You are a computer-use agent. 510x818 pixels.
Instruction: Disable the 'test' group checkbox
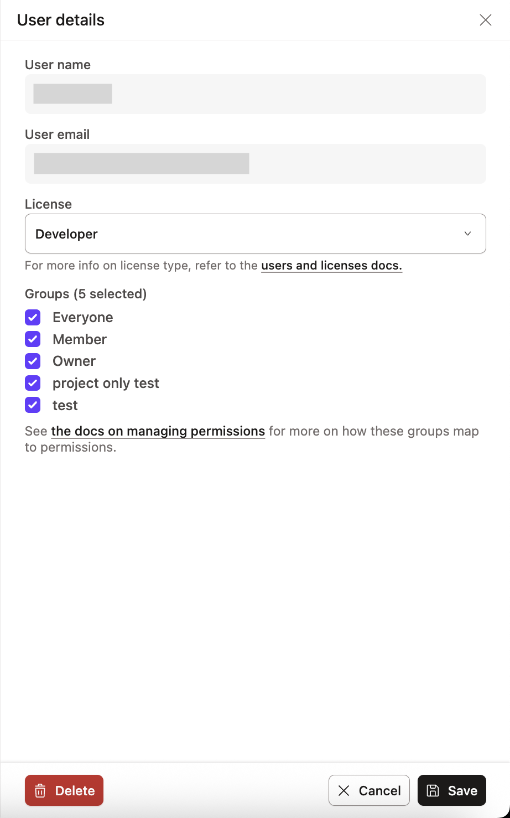click(x=33, y=405)
